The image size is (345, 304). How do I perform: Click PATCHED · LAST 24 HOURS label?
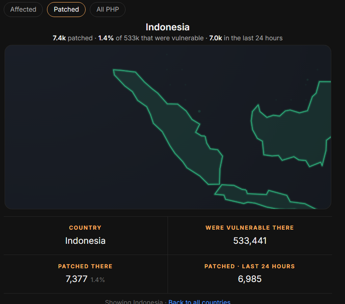pyautogui.click(x=249, y=266)
